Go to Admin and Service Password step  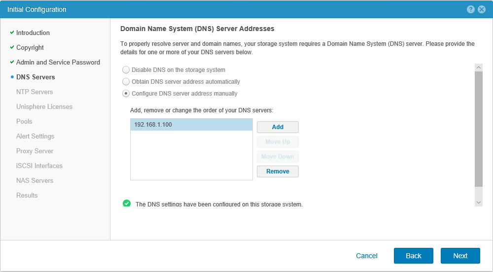58,62
